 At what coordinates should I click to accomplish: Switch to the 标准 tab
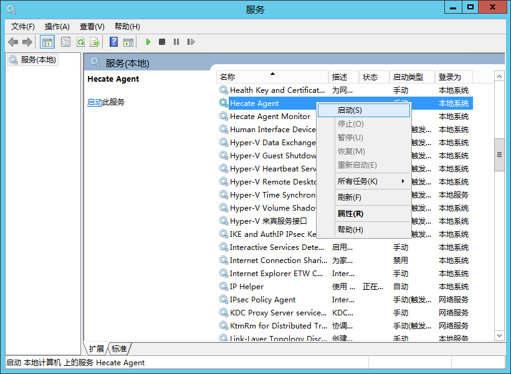[119, 348]
